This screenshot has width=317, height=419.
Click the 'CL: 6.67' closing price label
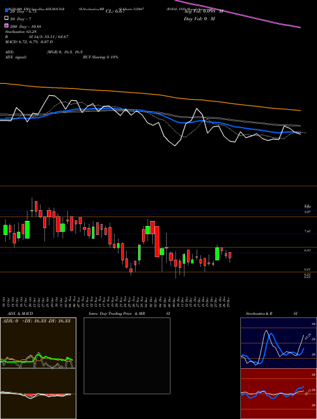115,11
